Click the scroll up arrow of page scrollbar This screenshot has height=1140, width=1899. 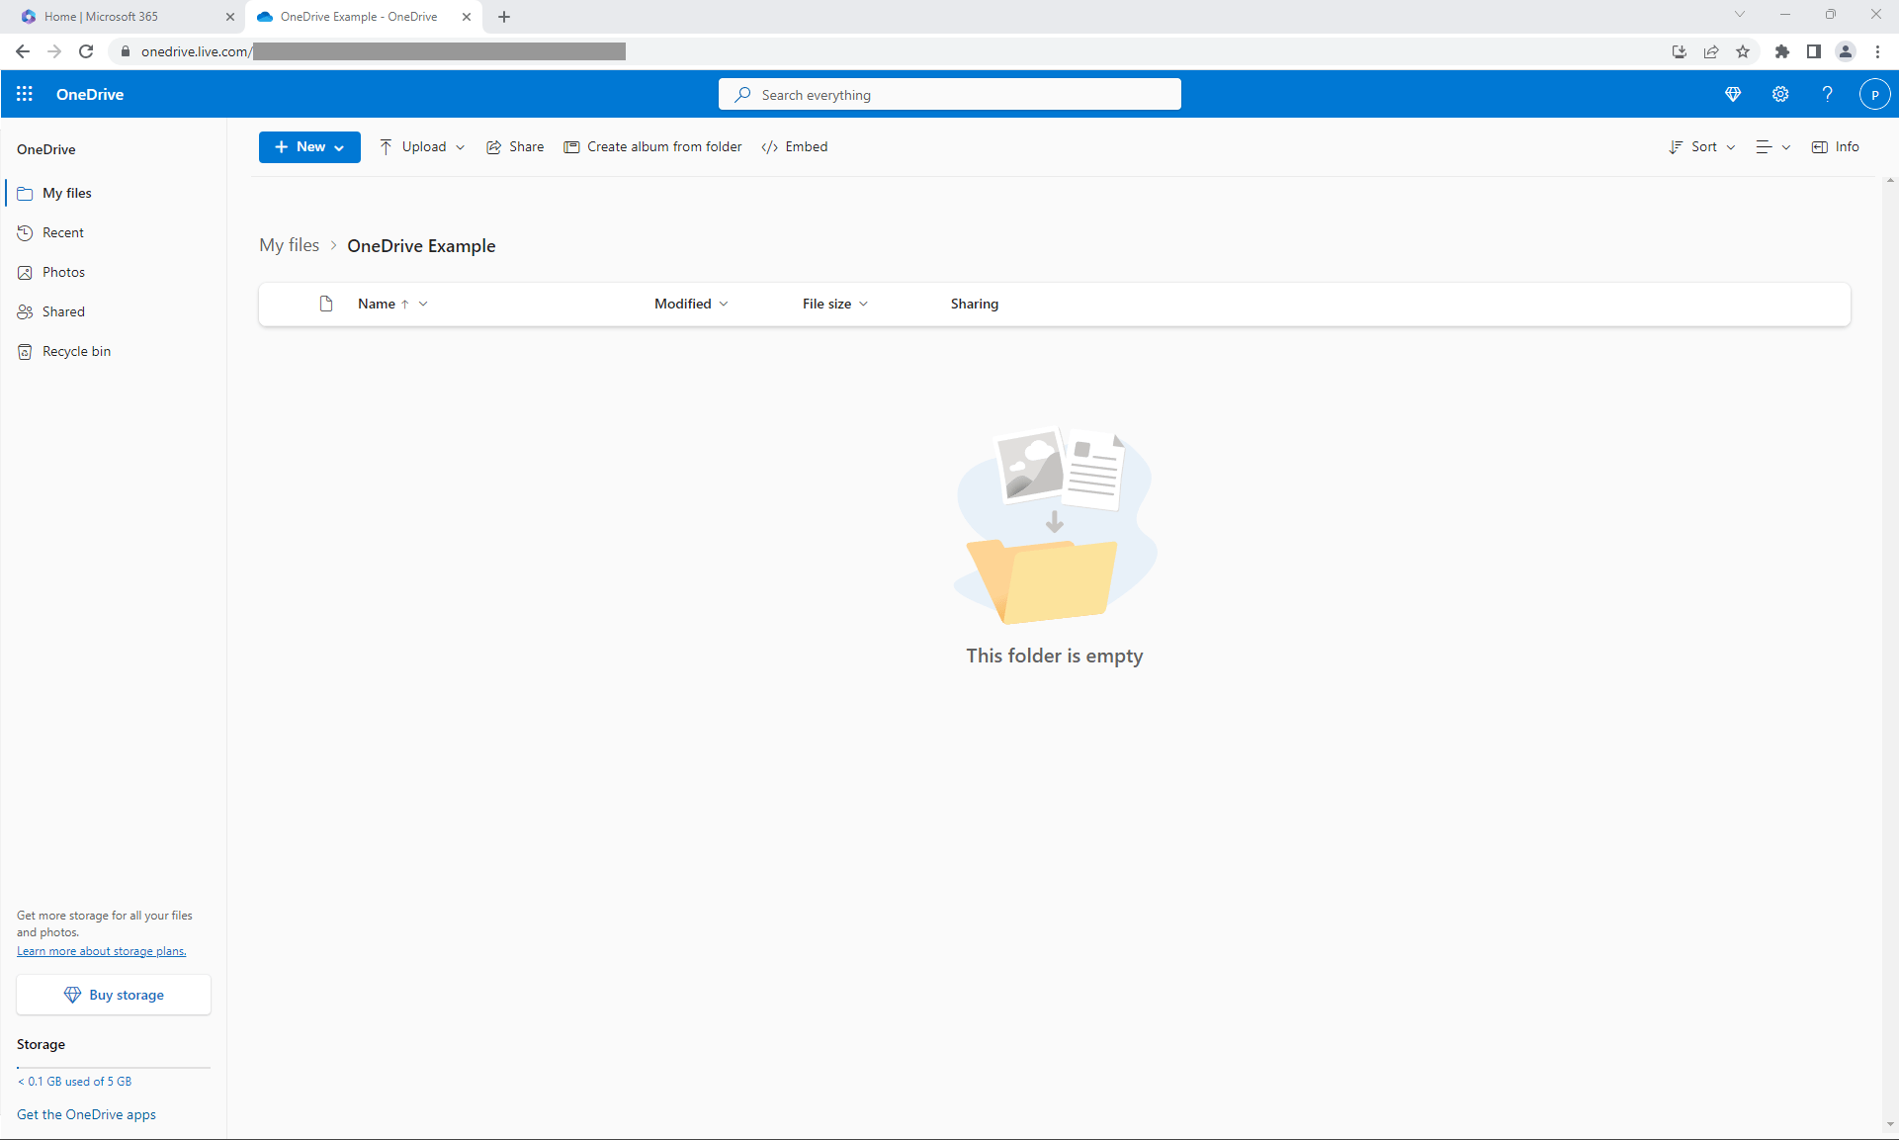pyautogui.click(x=1890, y=181)
